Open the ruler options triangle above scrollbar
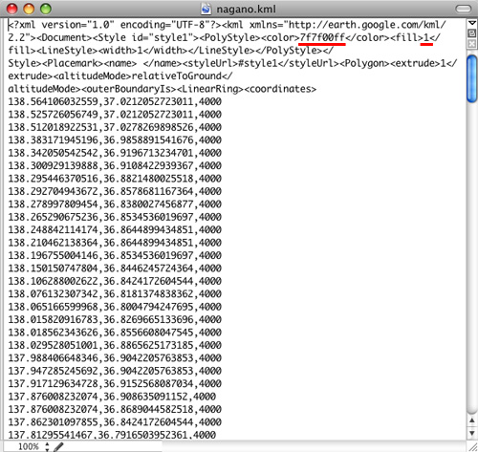Screen dimensions: 478x452 tap(472, 23)
